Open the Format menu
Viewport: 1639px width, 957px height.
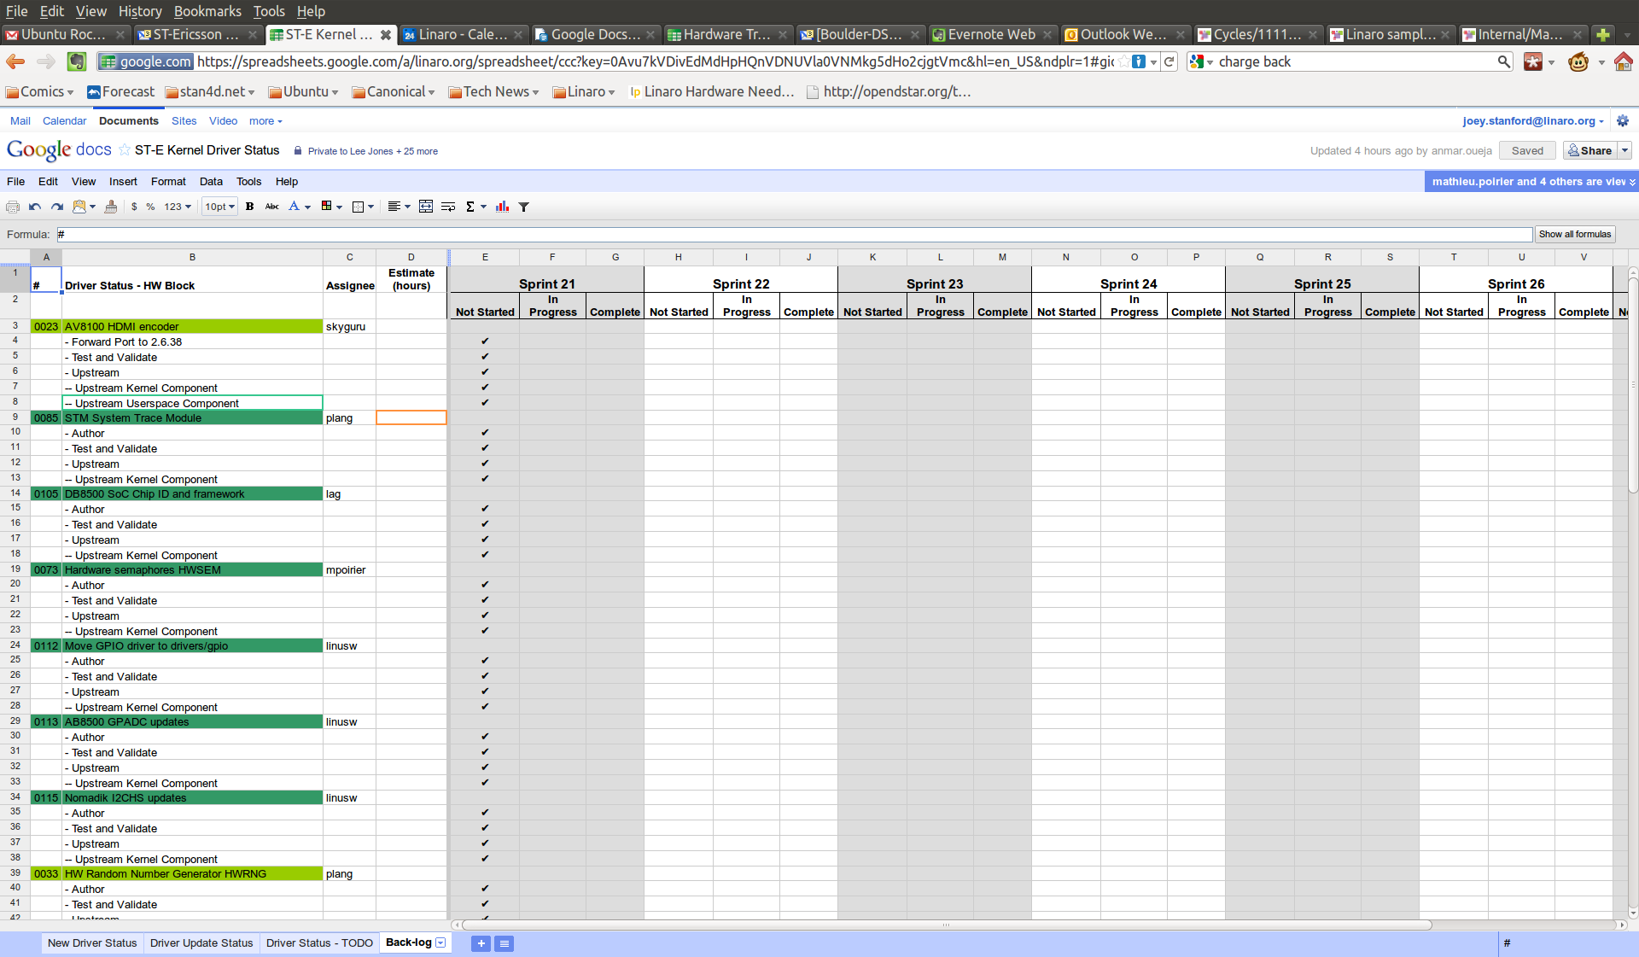pyautogui.click(x=168, y=182)
